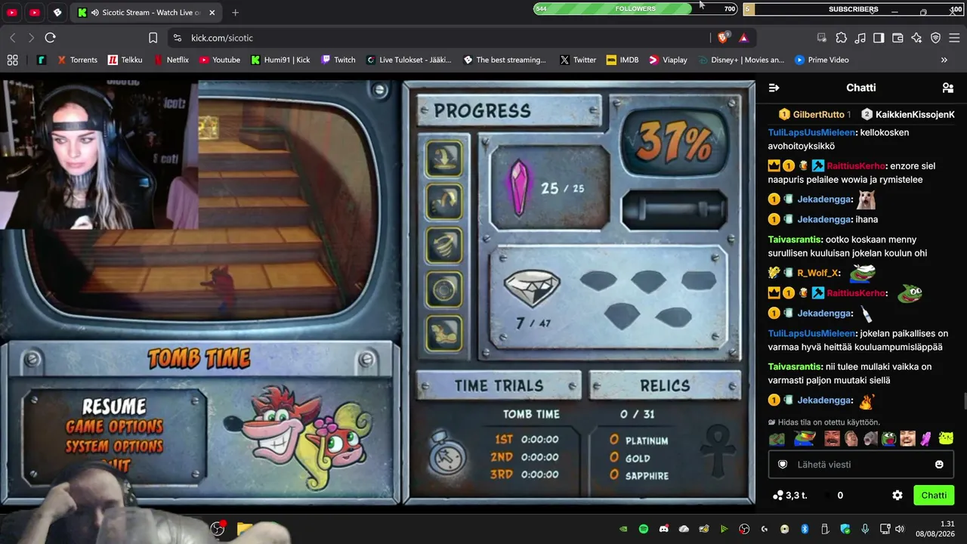Open the emoji picker in message box
This screenshot has width=967, height=544.
tap(939, 465)
